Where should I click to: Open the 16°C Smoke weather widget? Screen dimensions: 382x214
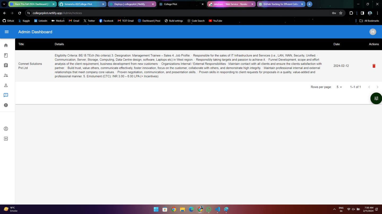11,209
